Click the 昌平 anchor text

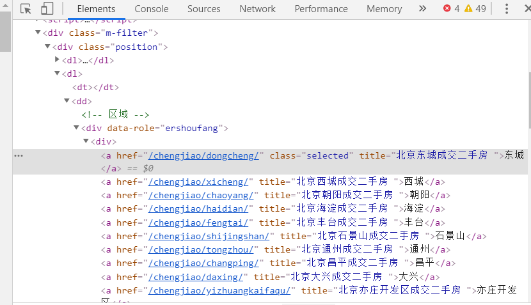425,263
